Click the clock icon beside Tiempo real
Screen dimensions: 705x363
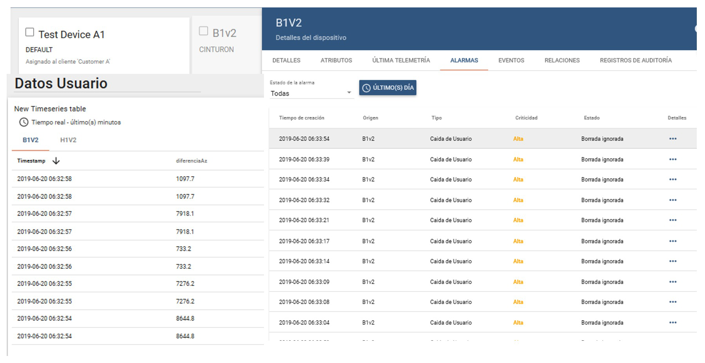pos(24,122)
